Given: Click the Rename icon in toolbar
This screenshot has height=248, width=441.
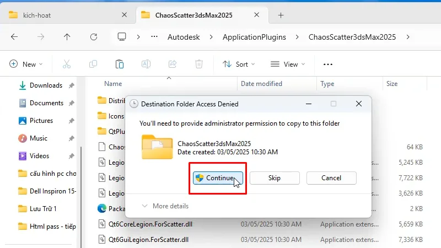Looking at the screenshot, I should pos(146,64).
